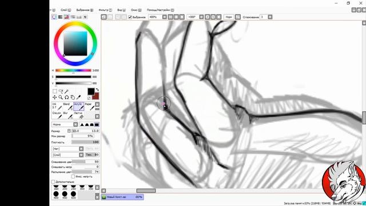Toggle the scratchpad panel icon
The width and height of the screenshot is (366, 206).
tap(85, 17)
